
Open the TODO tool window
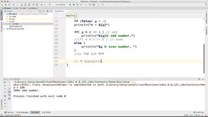46,112
